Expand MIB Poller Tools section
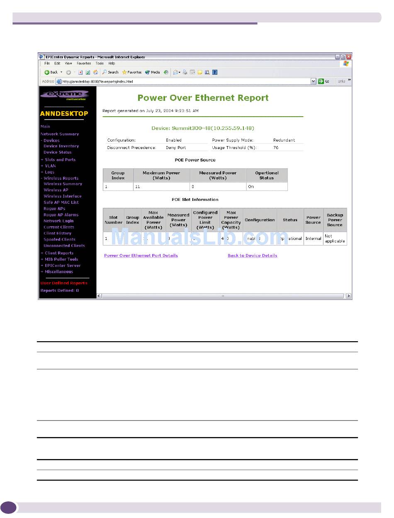 coord(59,259)
